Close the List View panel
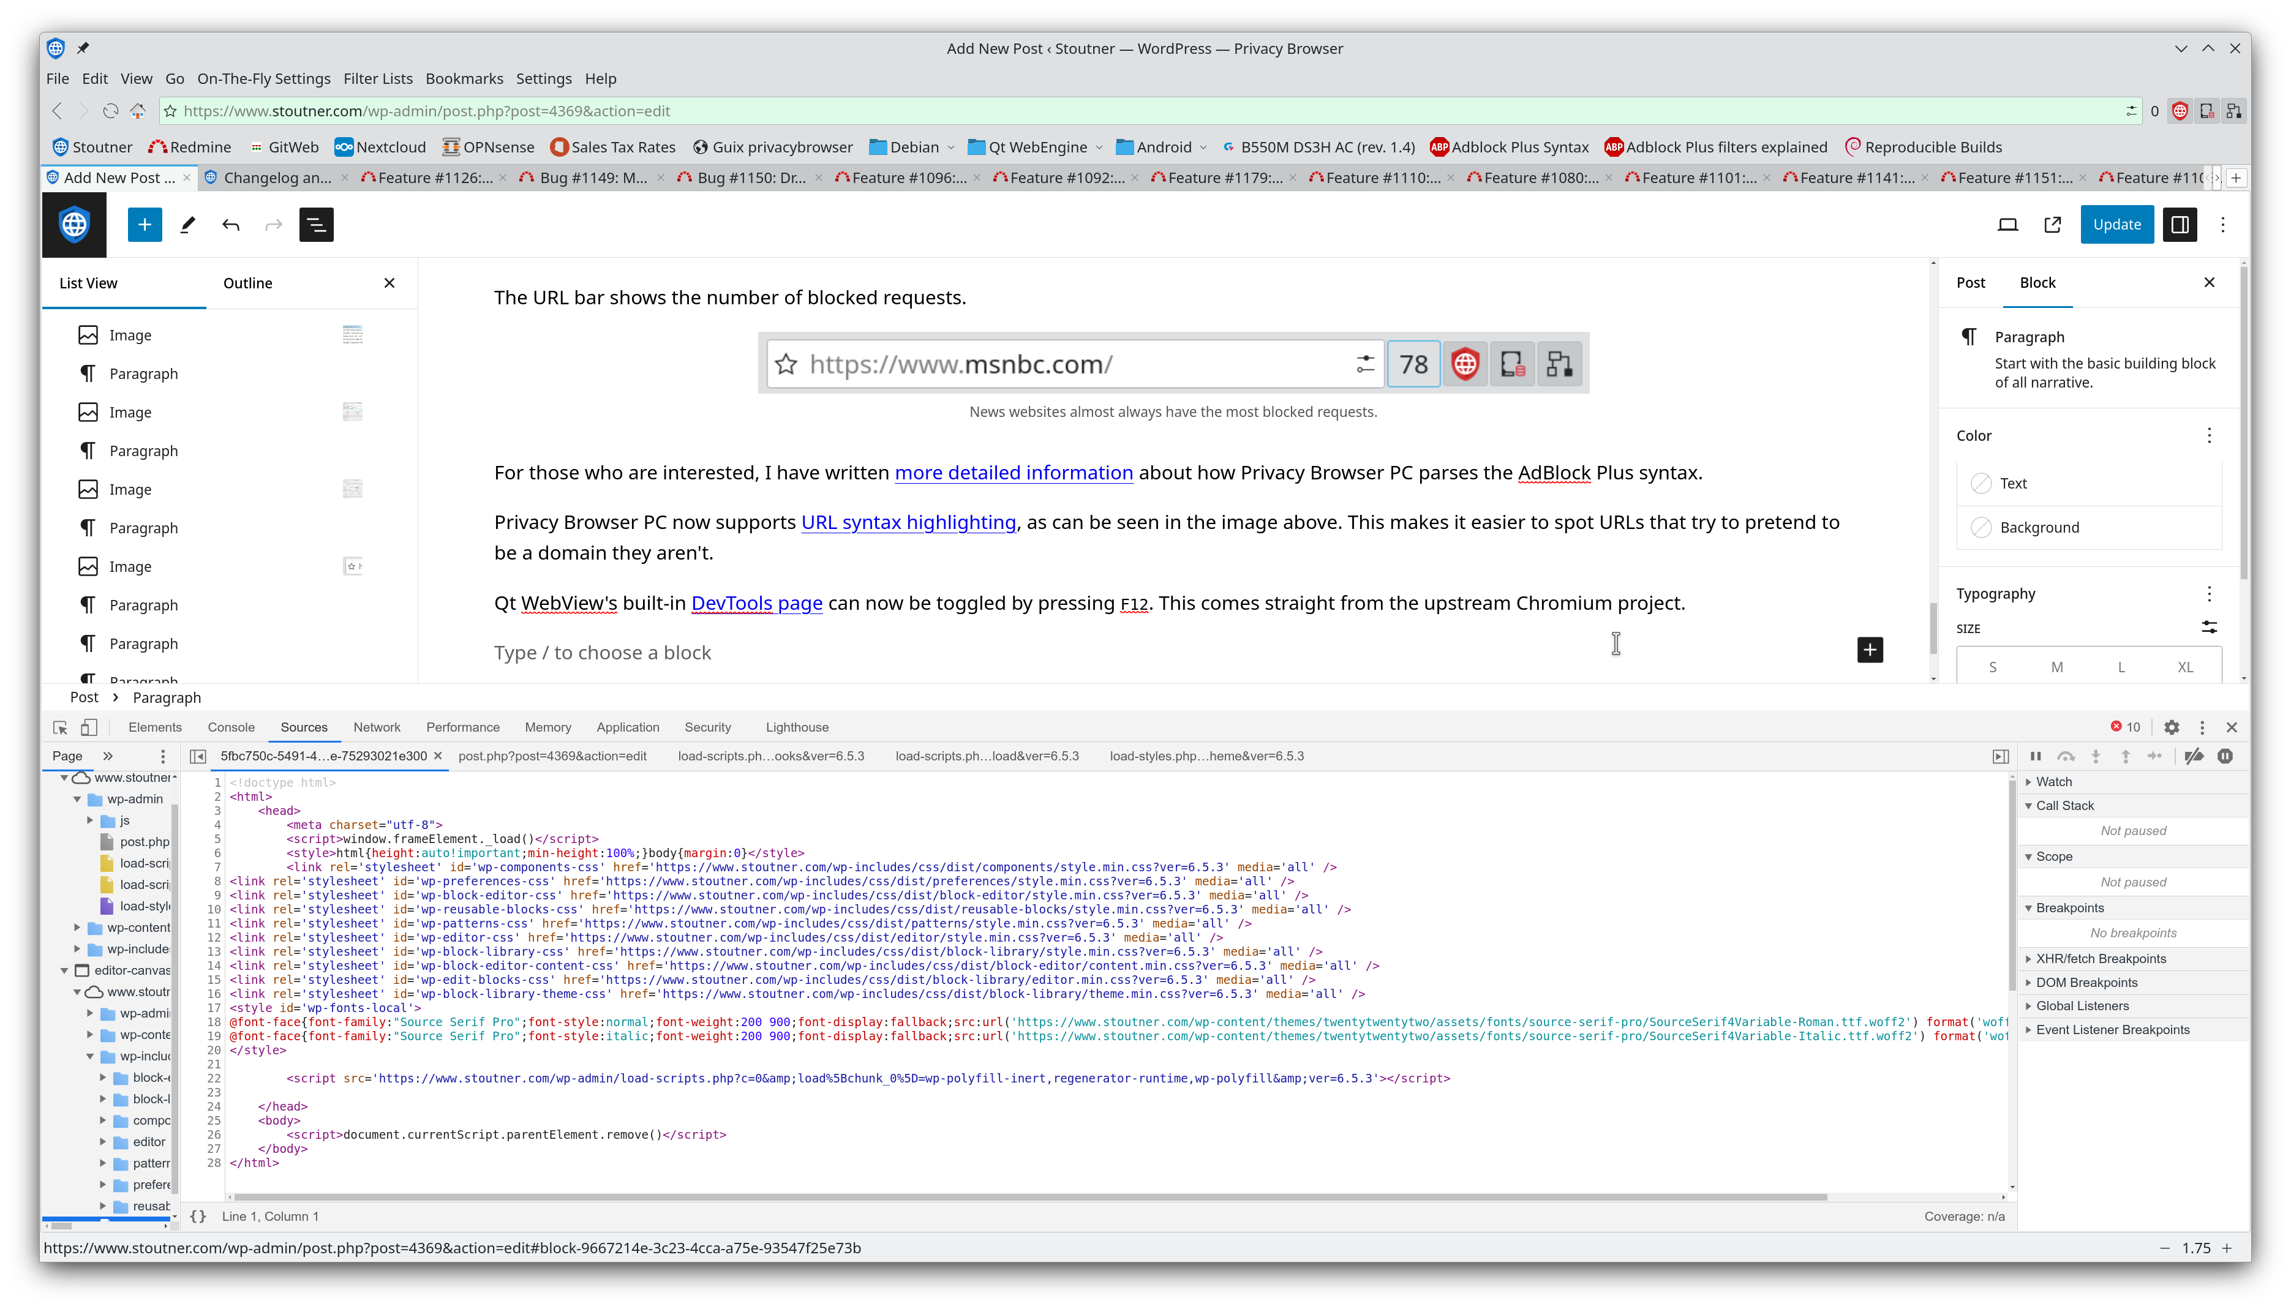Viewport: 2291px width, 1309px height. (389, 283)
